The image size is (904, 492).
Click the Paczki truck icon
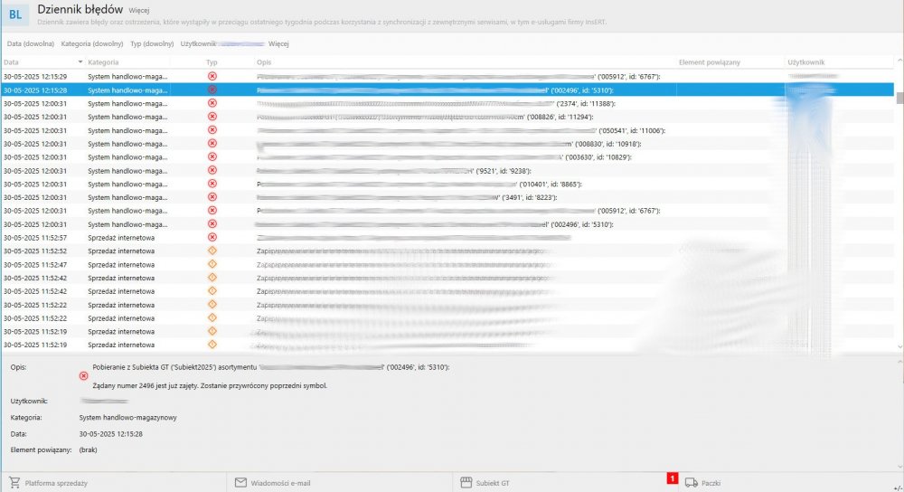coord(692,483)
